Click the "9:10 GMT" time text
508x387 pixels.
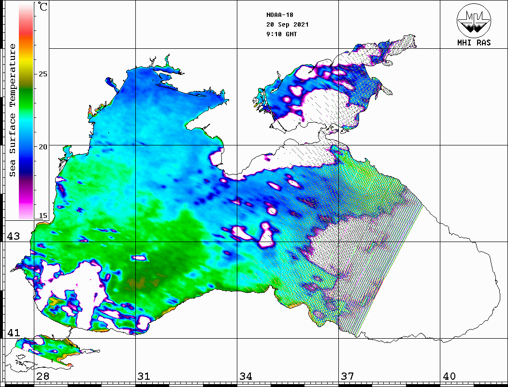click(x=281, y=34)
